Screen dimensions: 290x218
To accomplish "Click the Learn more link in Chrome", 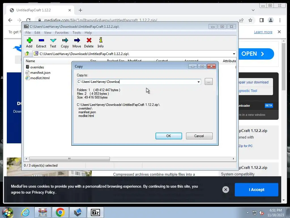I will (x=263, y=32).
